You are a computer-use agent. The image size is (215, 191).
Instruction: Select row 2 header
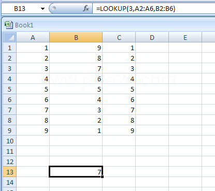(x=10, y=58)
